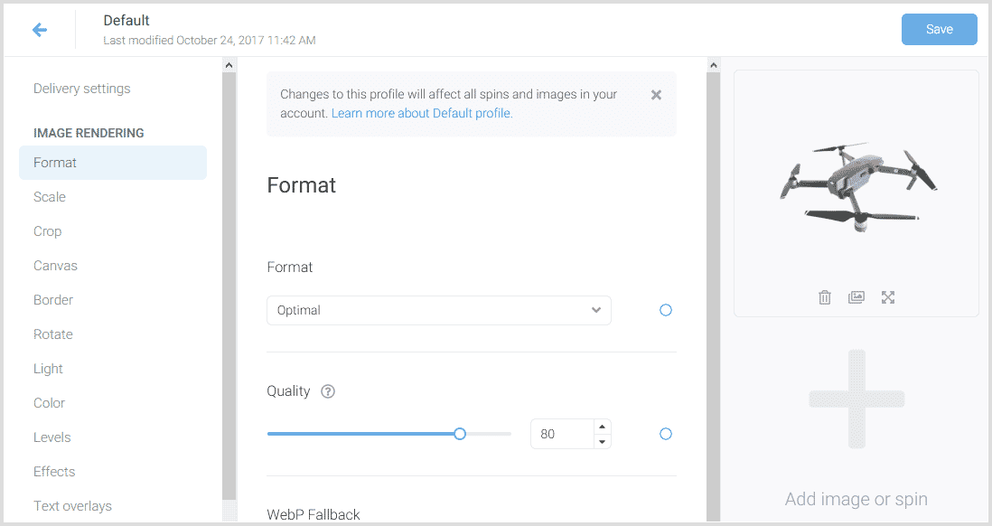
Task: Delete the drone image with trash icon
Action: [x=824, y=297]
